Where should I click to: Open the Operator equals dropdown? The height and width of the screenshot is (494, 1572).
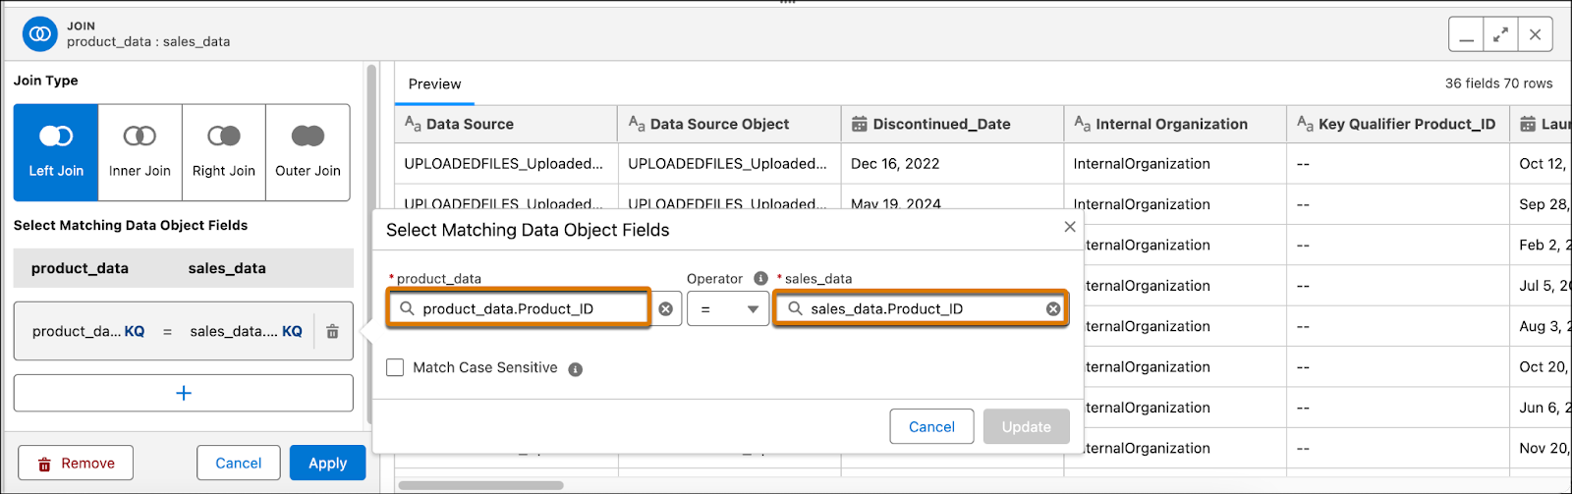728,308
